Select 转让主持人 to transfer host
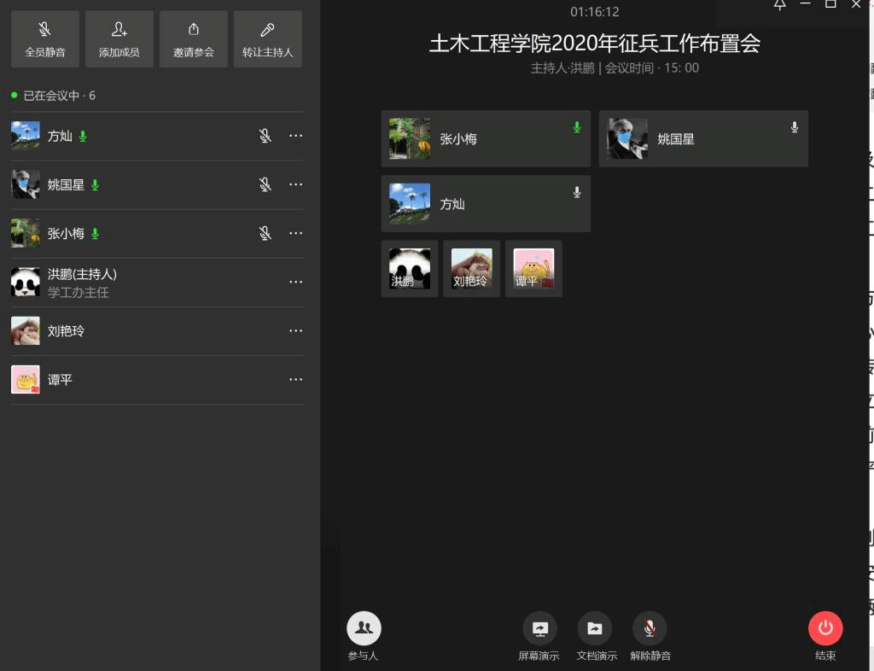 [x=267, y=39]
